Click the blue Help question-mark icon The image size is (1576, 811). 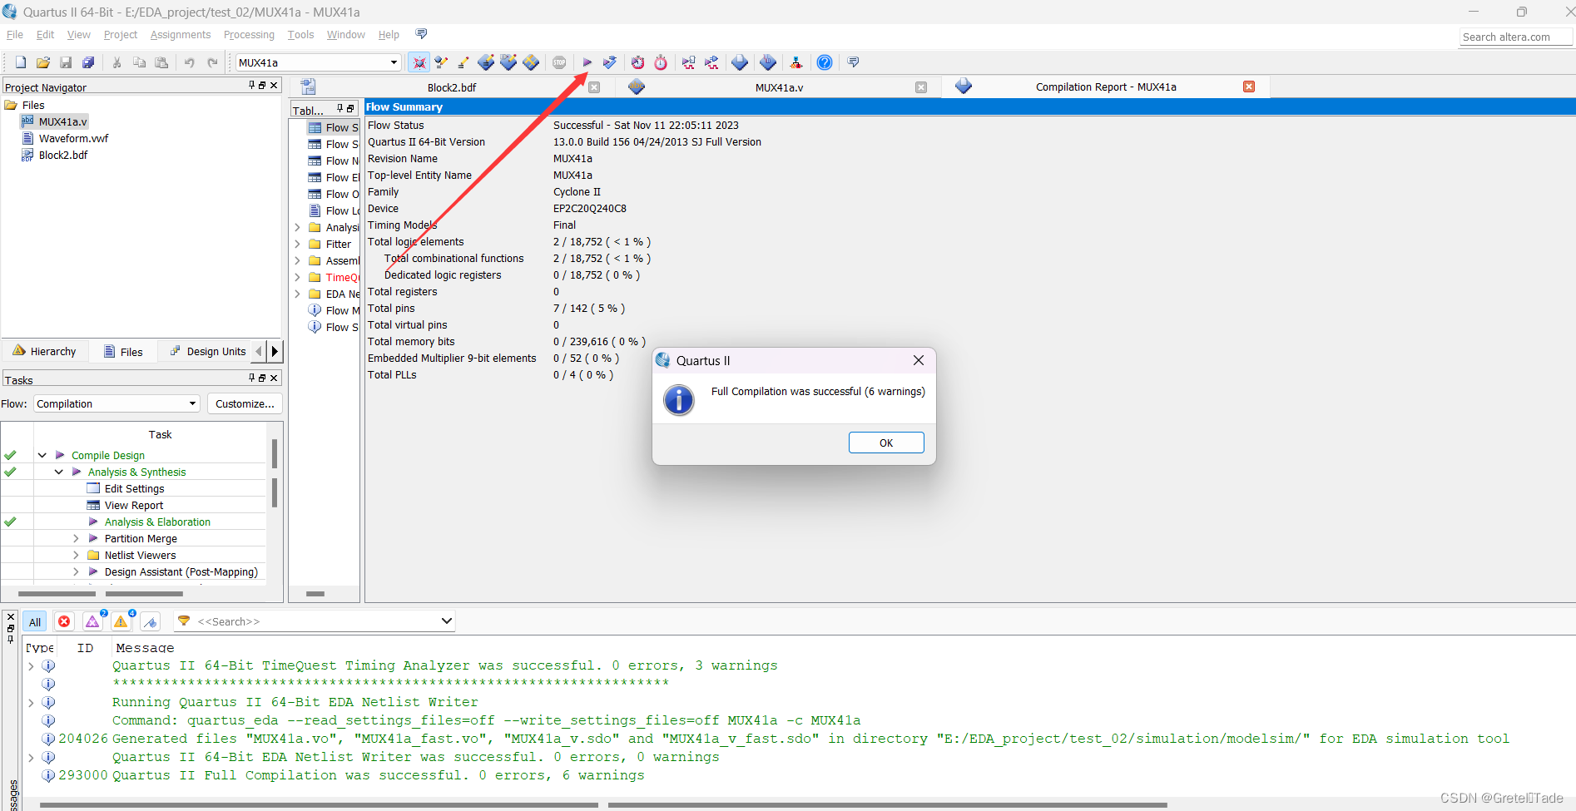coord(825,62)
